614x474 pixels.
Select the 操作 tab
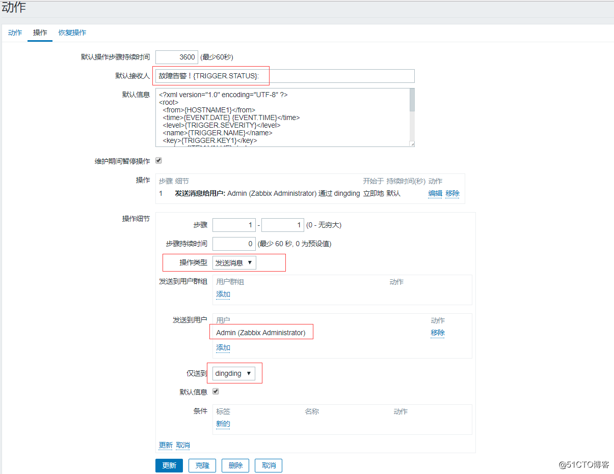tap(39, 32)
